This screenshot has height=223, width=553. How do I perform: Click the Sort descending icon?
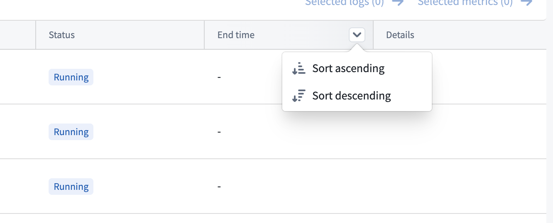pyautogui.click(x=299, y=96)
